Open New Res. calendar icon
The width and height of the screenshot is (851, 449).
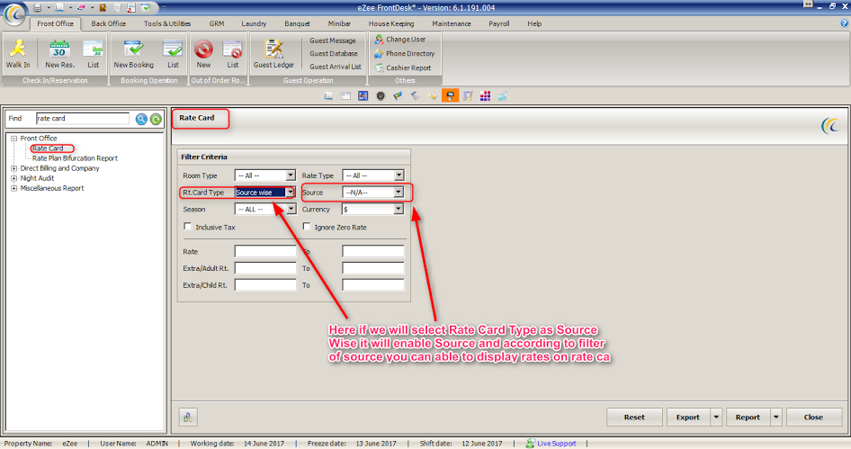point(59,49)
